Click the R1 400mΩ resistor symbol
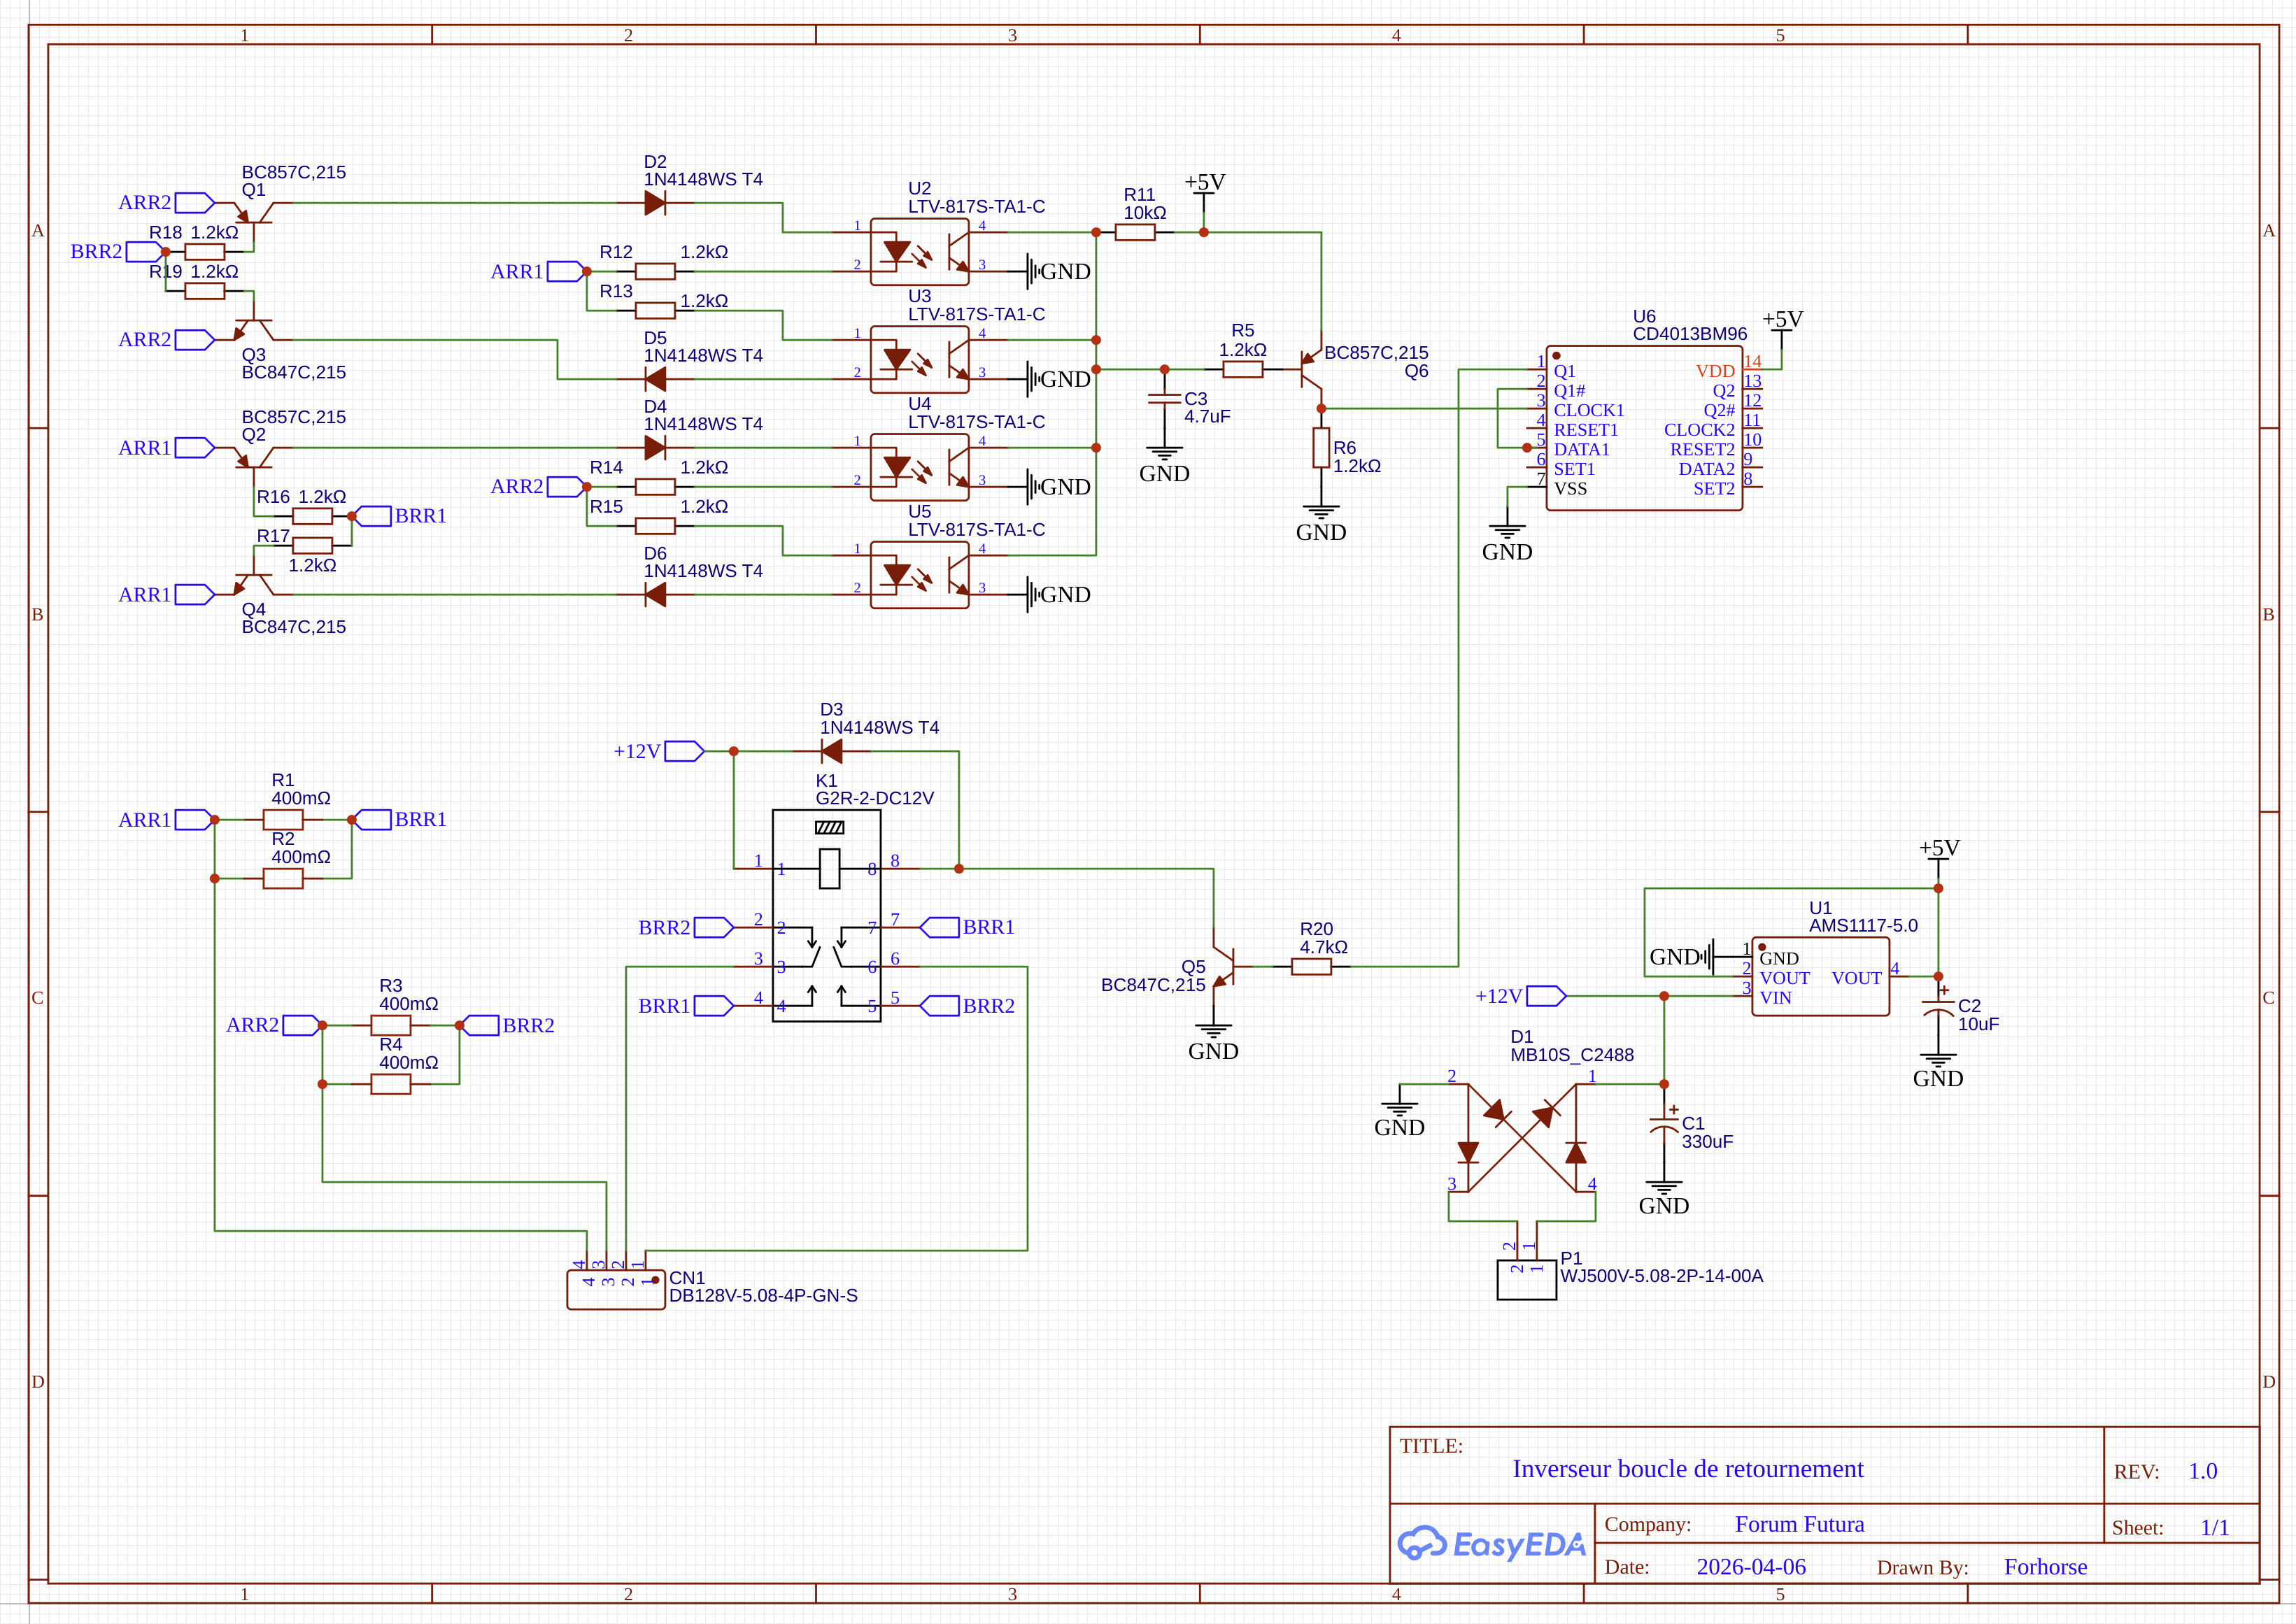Screen dimensions: 2296x1624 pos(283,820)
